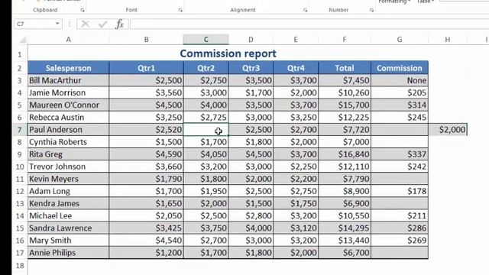Select row 2 header
The width and height of the screenshot is (489, 275).
click(20, 68)
